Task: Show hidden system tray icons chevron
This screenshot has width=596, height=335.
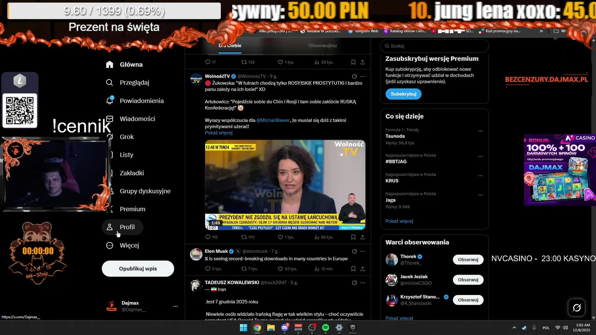Action: tap(514, 328)
